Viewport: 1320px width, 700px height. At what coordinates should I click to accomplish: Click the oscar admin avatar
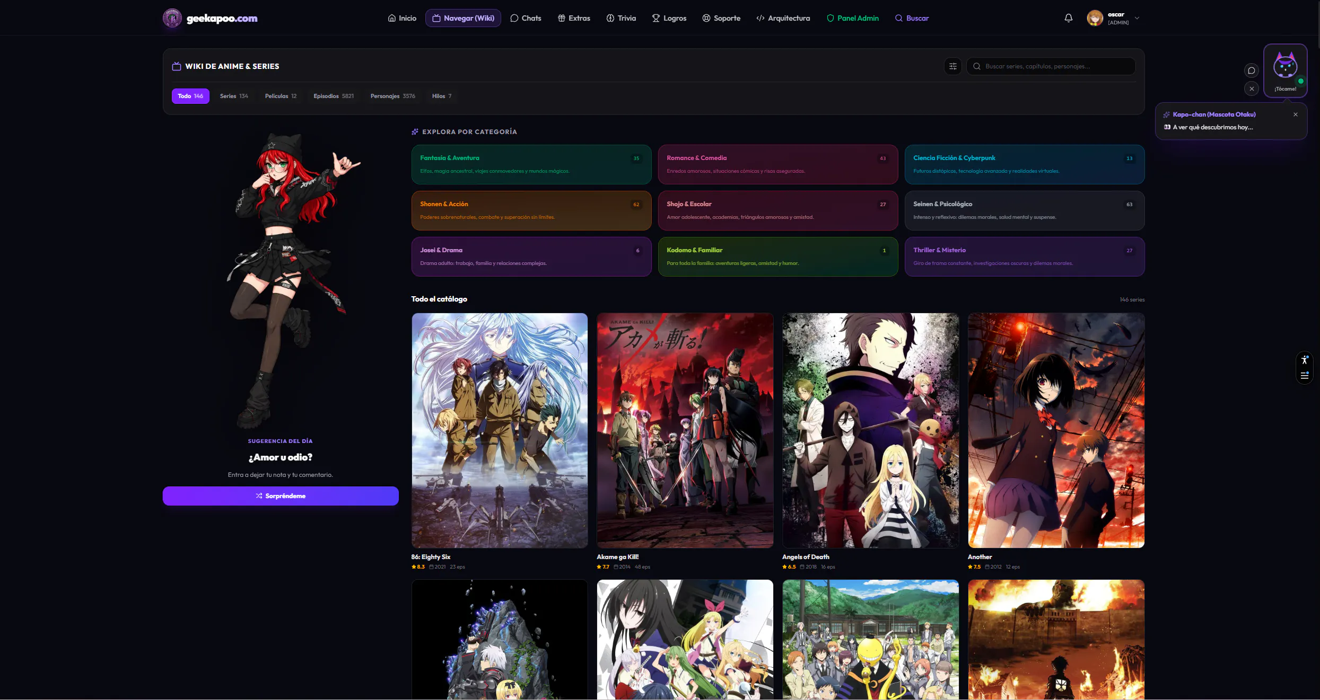pyautogui.click(x=1094, y=18)
